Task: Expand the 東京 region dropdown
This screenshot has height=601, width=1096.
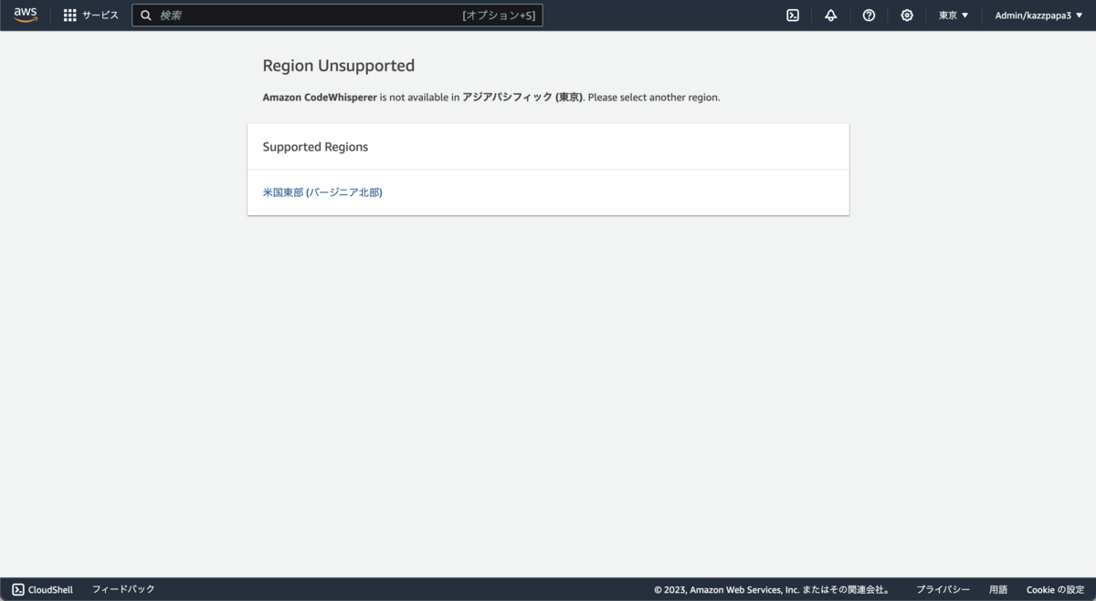Action: [954, 16]
